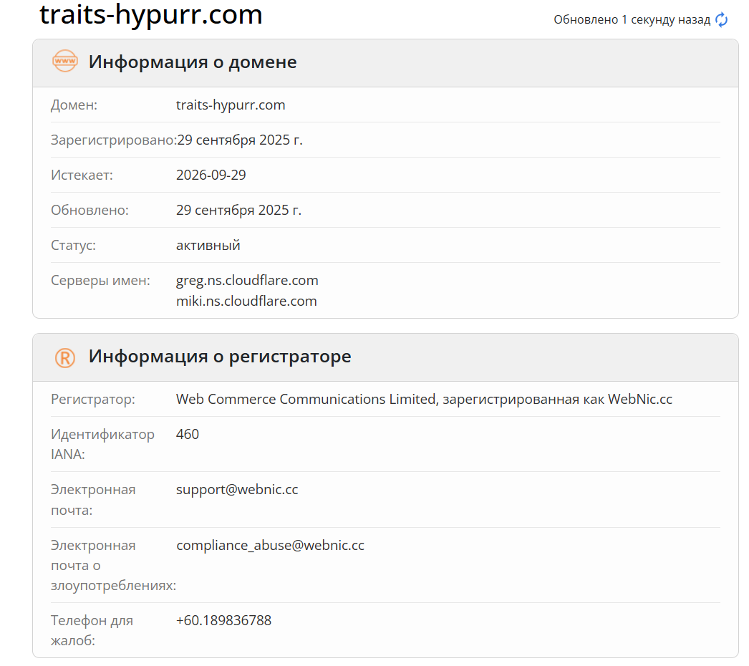Select the domain title traits-hypurr.com

pyautogui.click(x=152, y=15)
